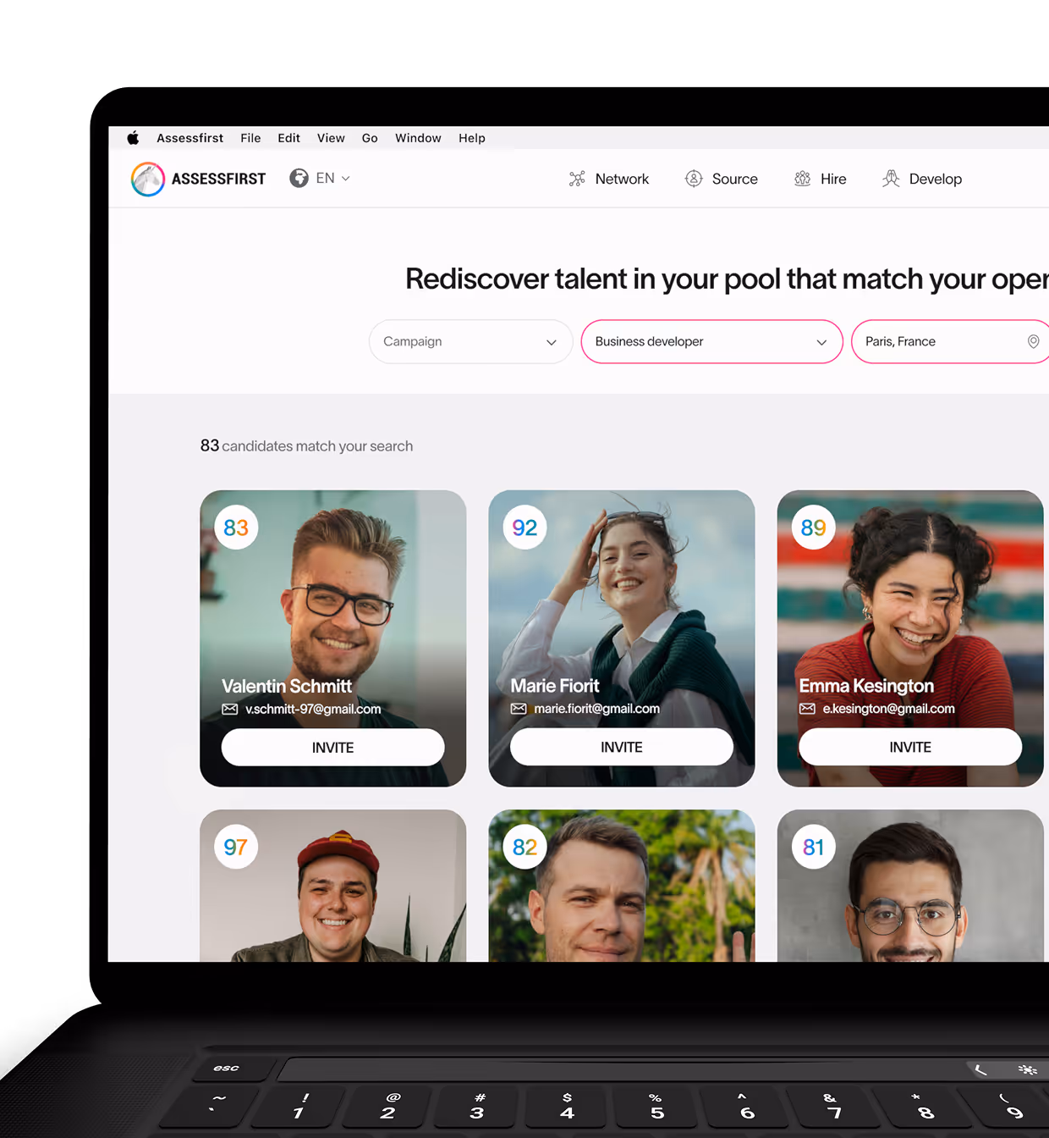Click the v.schmitt-97@gmail.com email address
The height and width of the screenshot is (1138, 1049).
click(x=313, y=710)
